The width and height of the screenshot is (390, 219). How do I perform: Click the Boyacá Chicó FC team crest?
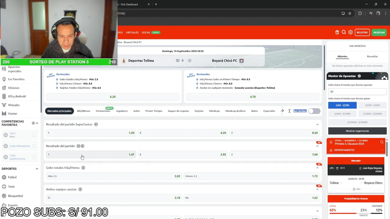click(242, 61)
